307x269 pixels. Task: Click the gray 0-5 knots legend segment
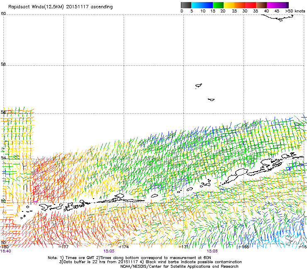[186, 5]
